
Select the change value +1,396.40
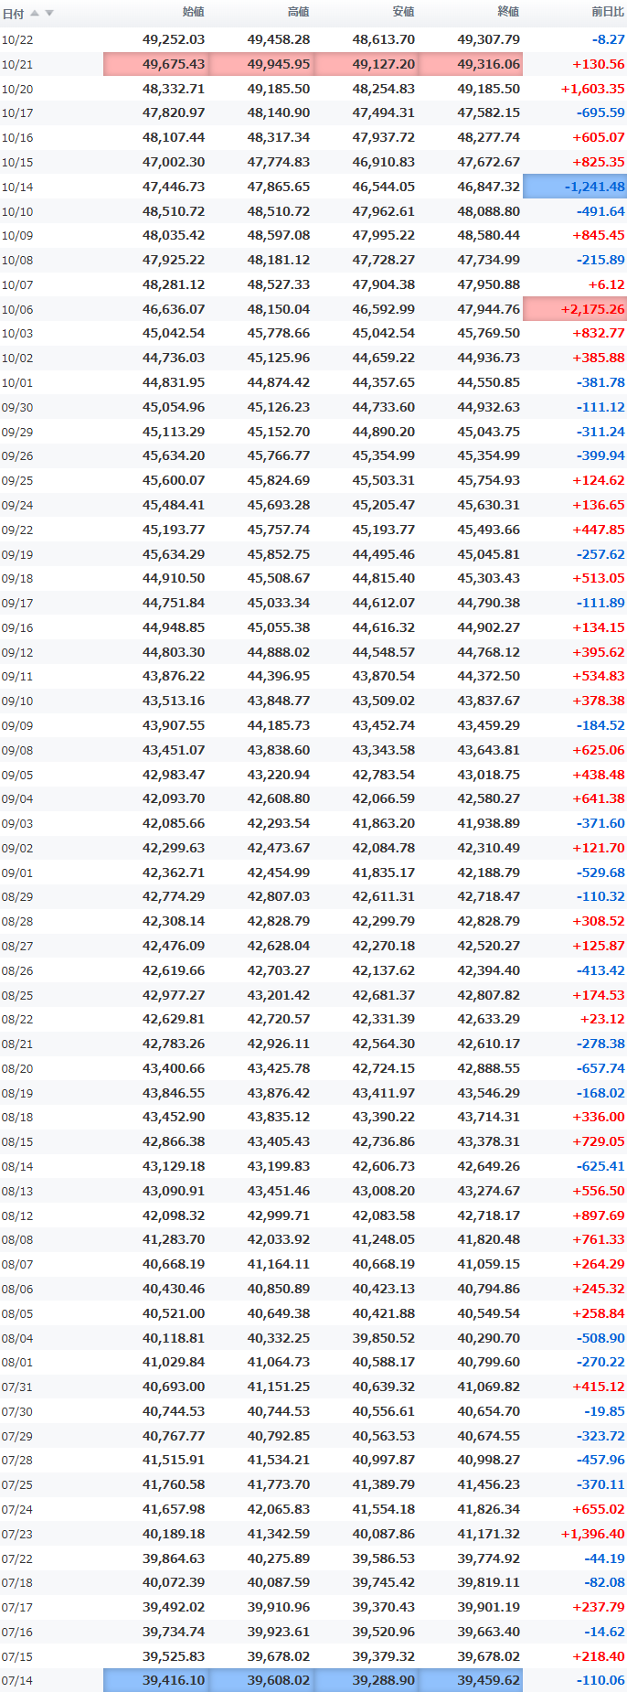pos(592,1534)
